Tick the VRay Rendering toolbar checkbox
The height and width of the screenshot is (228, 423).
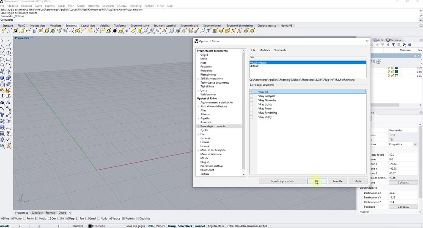coord(251,113)
